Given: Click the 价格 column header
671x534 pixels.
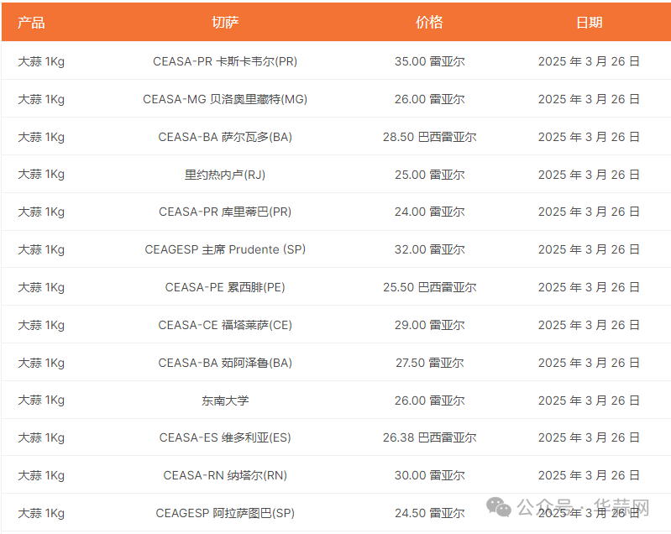Looking at the screenshot, I should click(429, 23).
